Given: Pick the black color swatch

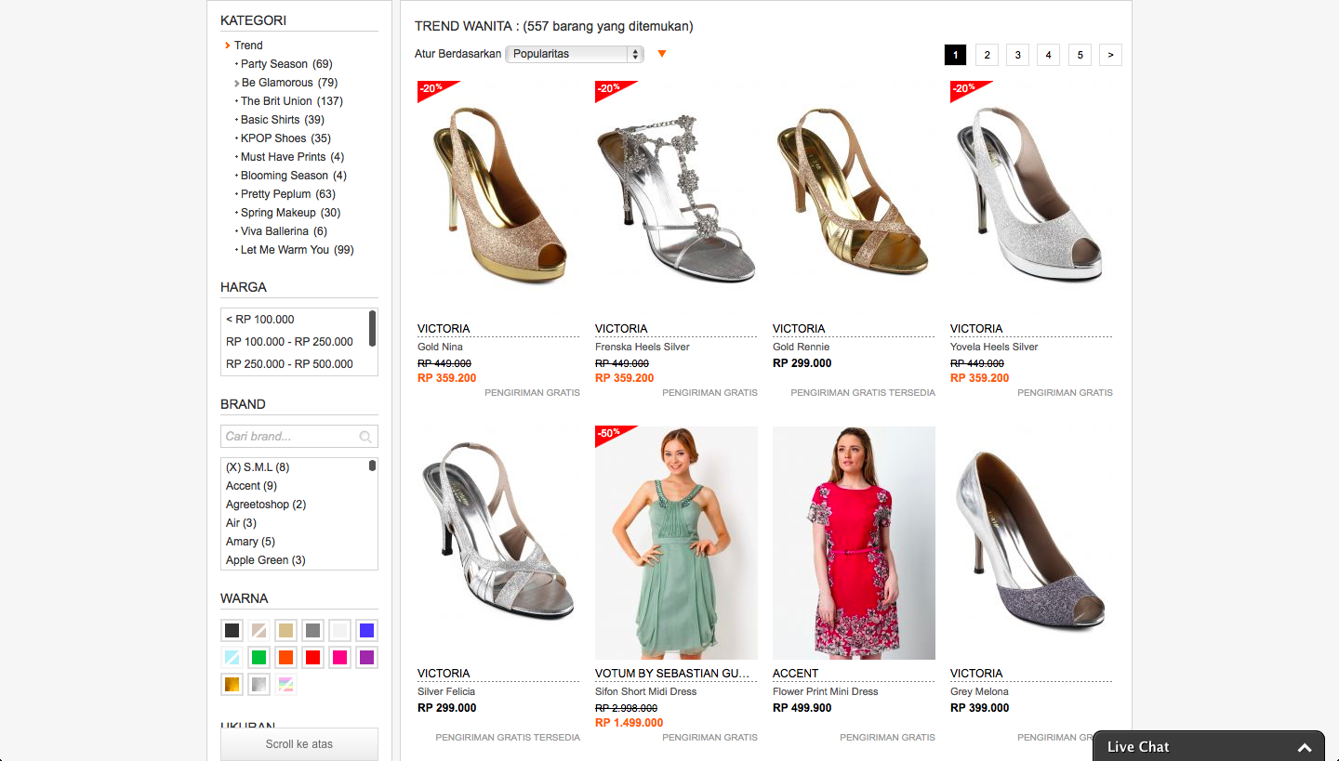Looking at the screenshot, I should pyautogui.click(x=232, y=631).
